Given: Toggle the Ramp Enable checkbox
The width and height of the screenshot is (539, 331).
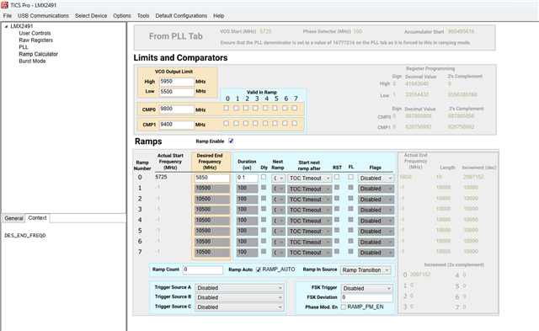Looking at the screenshot, I should click(231, 141).
